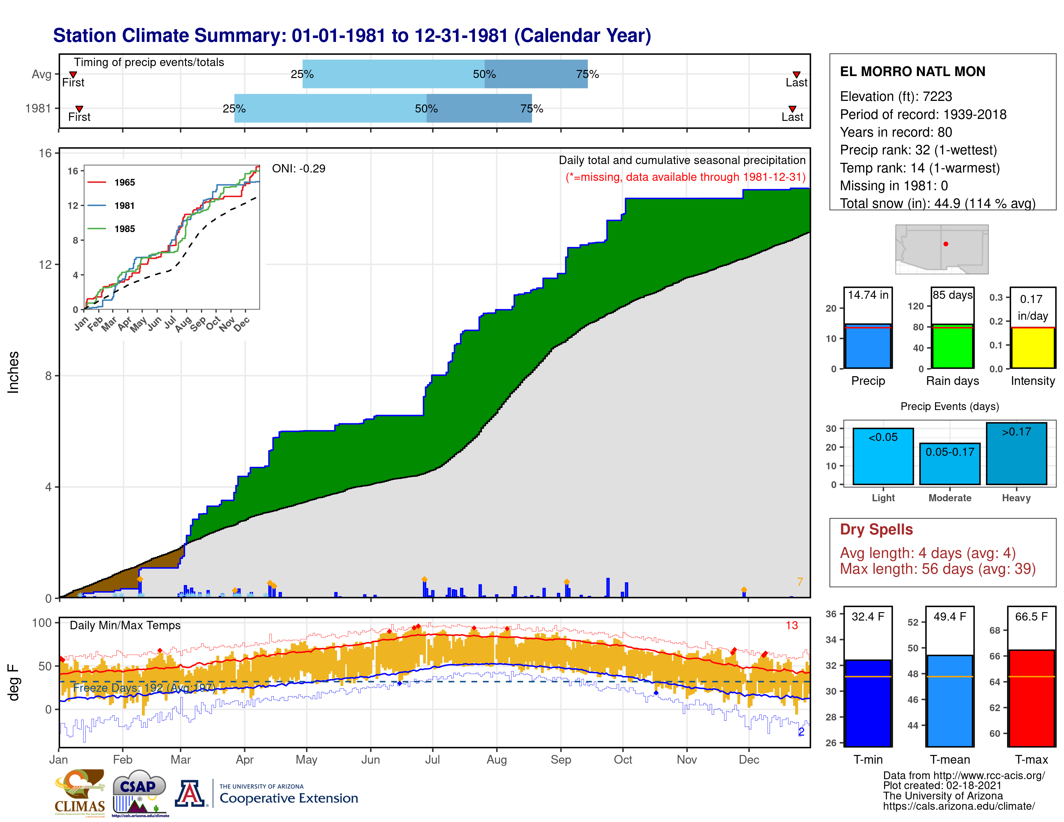The image size is (1064, 822).
Task: Click 'Period of record: 1939-2018' text
Action: coord(923,114)
